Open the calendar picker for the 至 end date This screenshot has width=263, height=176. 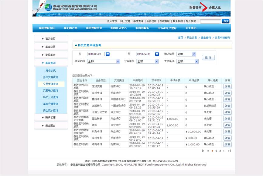coord(157,54)
